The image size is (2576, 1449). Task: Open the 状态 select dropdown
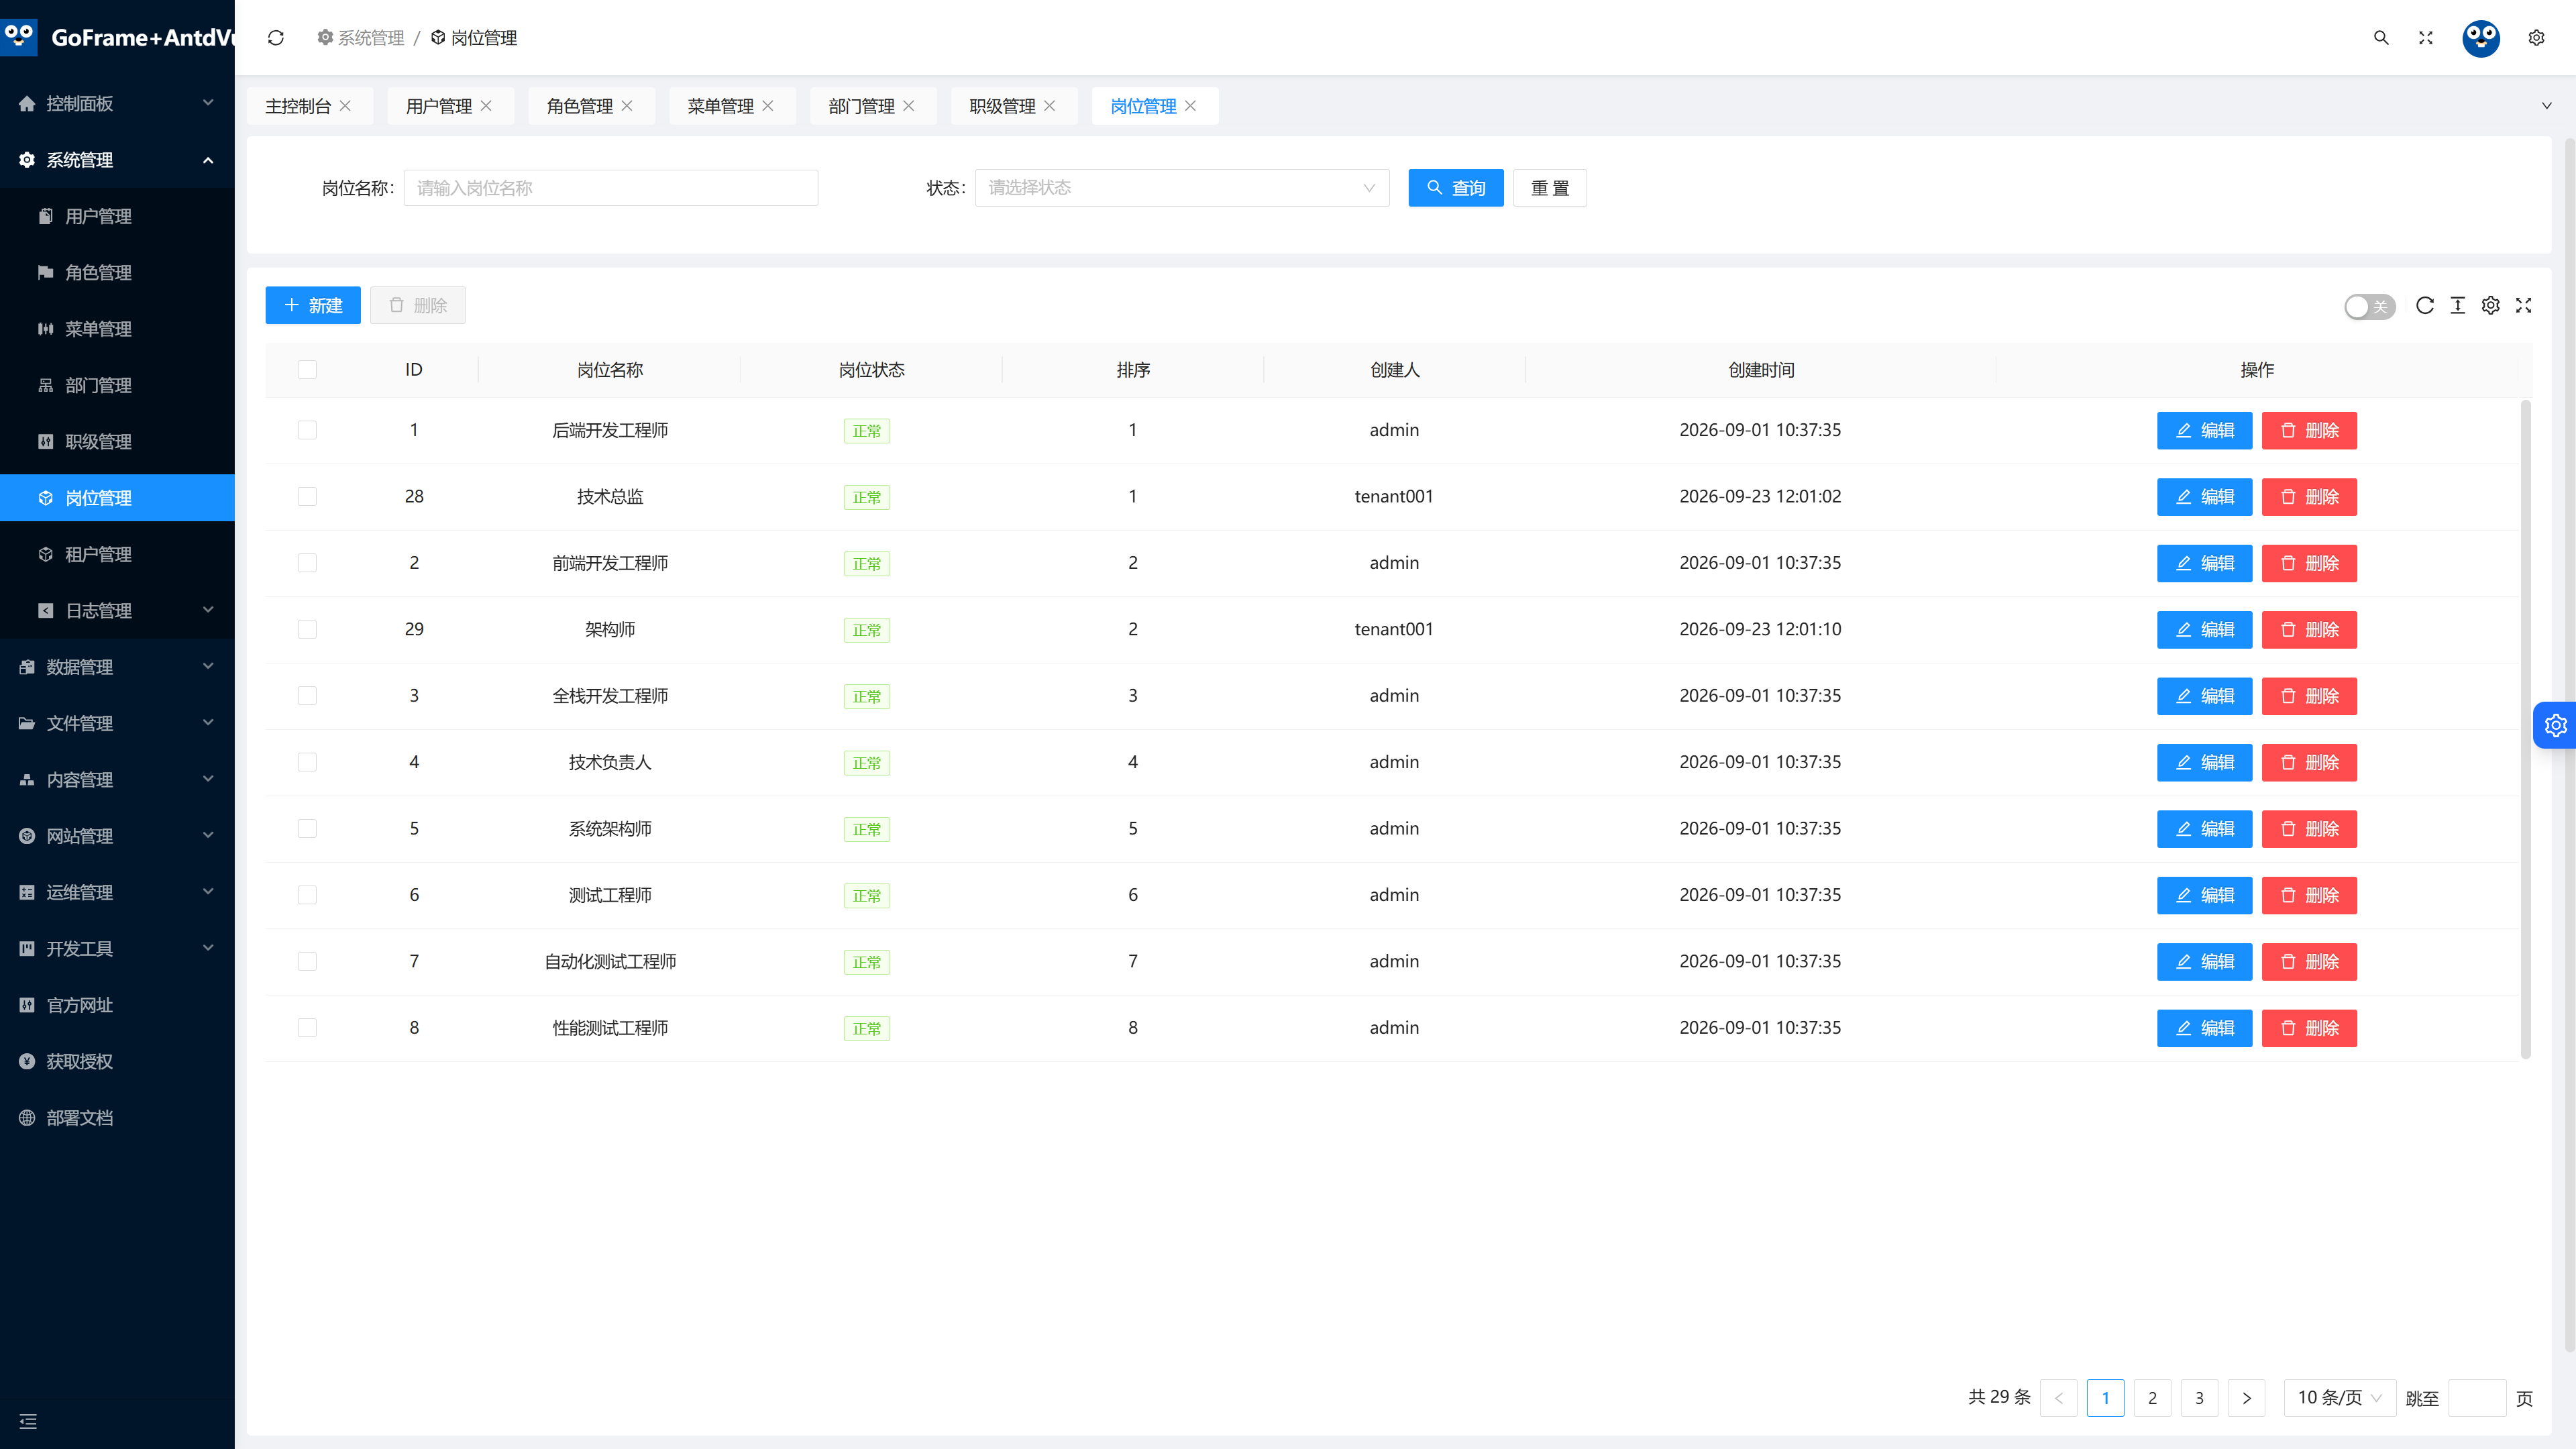[x=1182, y=188]
